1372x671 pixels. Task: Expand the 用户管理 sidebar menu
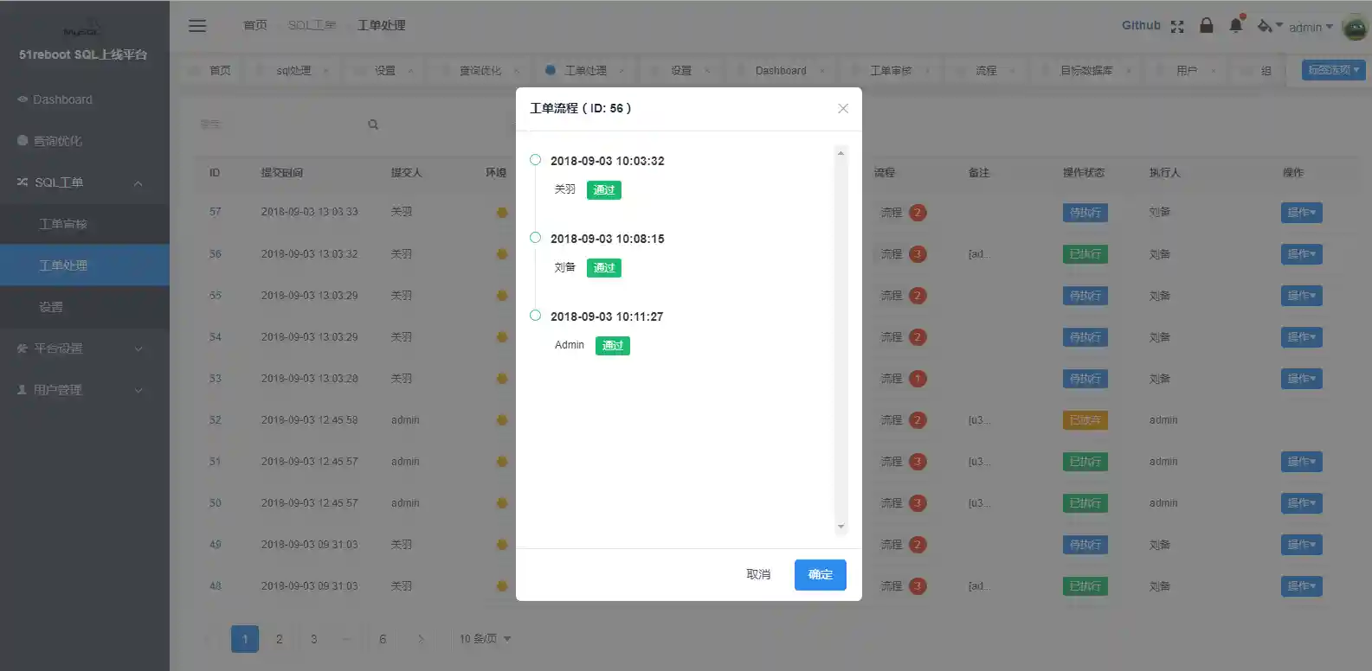tap(85, 390)
